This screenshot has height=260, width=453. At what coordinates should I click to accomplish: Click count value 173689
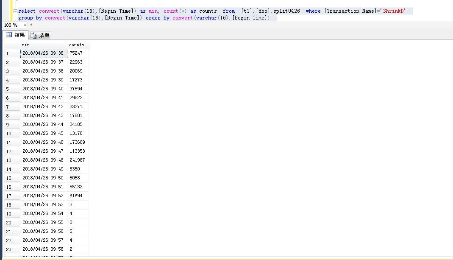point(78,142)
